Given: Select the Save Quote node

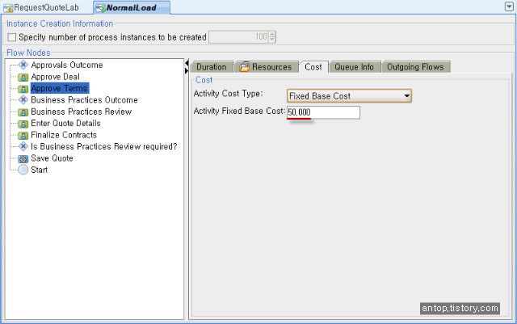Looking at the screenshot, I should pyautogui.click(x=52, y=158).
